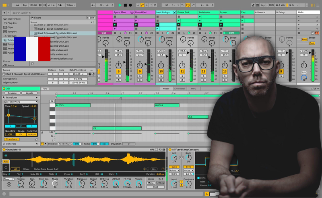Open the Cloud mode dropdown in Granulator III
Viewport: 322px width, 198px height.
8,179
